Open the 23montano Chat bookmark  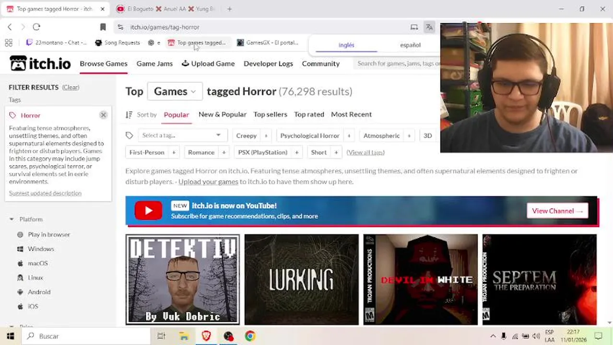(x=56, y=43)
